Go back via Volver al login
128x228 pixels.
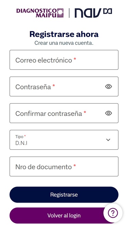coord(64,215)
